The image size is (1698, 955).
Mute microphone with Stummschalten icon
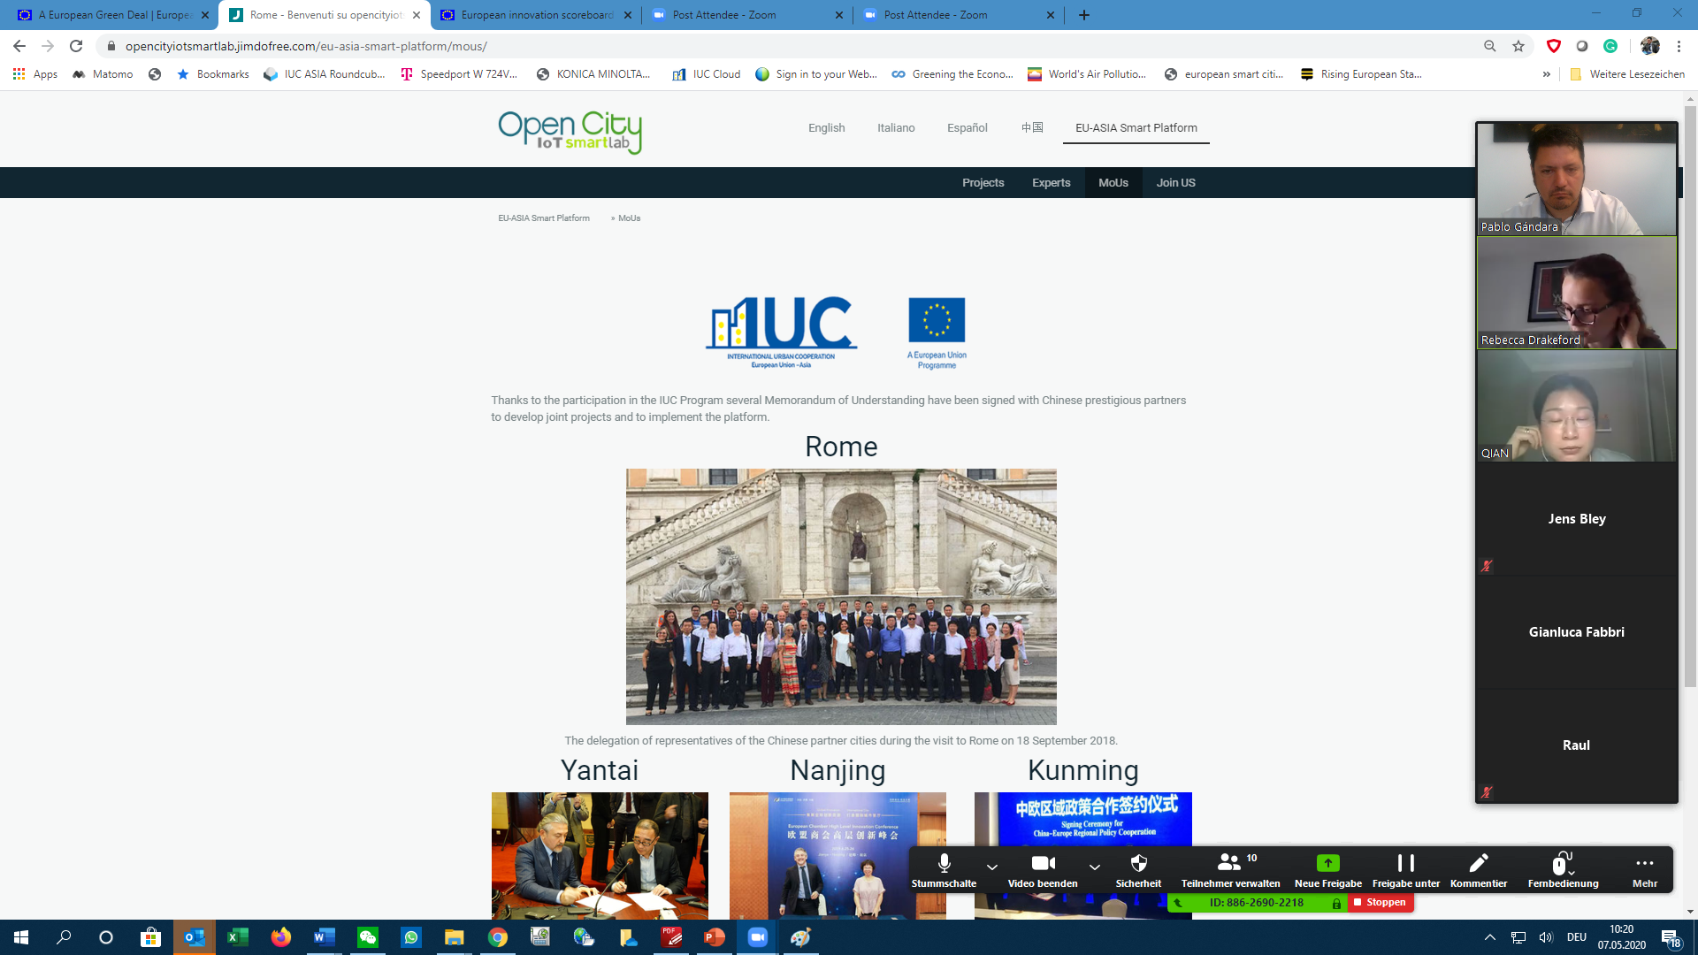tap(944, 863)
